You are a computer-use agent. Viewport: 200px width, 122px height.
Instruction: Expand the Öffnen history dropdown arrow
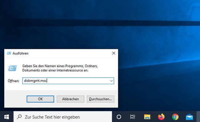pyautogui.click(x=111, y=81)
